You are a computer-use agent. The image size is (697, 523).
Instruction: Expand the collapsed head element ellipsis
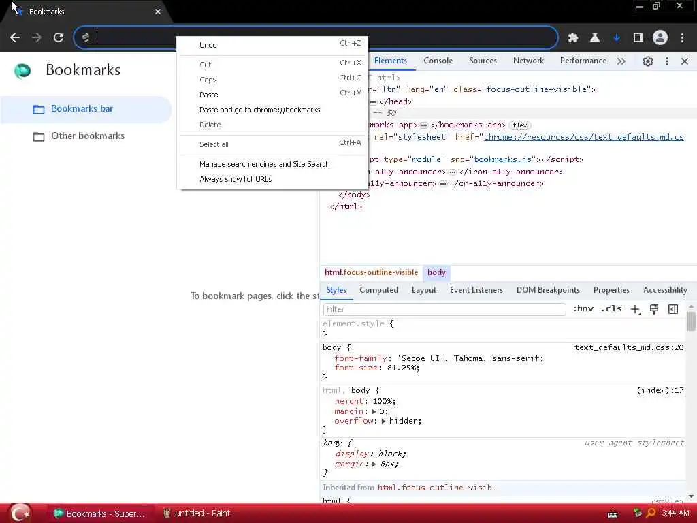[x=373, y=102]
